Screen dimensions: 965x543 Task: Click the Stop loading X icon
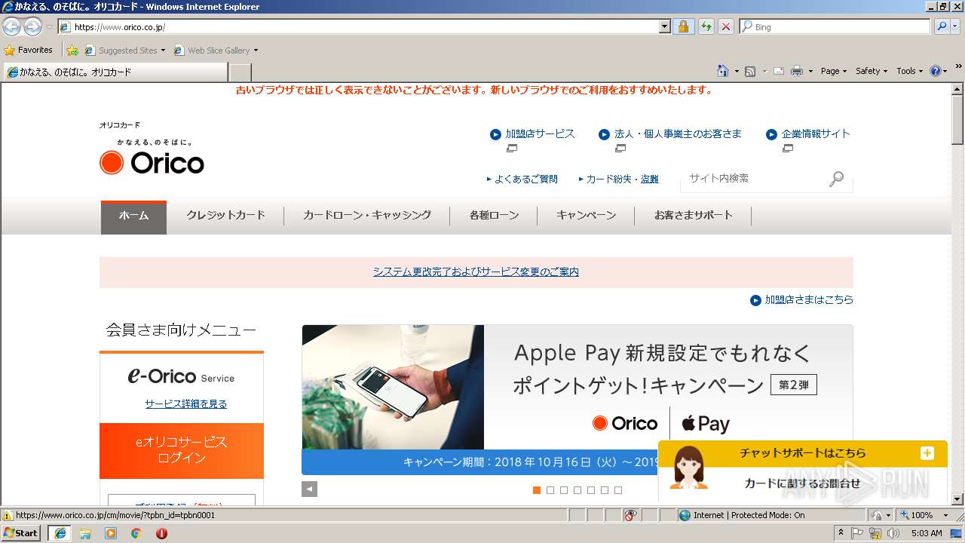tap(725, 26)
